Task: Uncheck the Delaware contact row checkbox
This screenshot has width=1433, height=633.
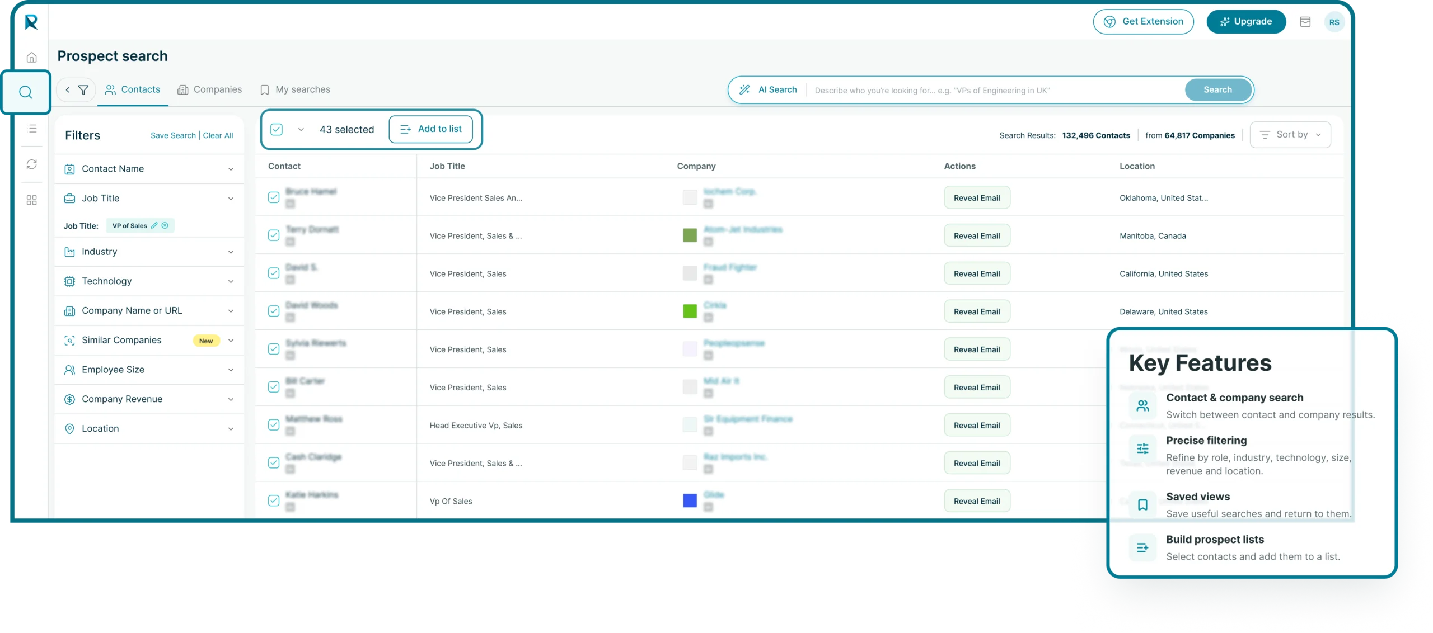Action: [274, 311]
